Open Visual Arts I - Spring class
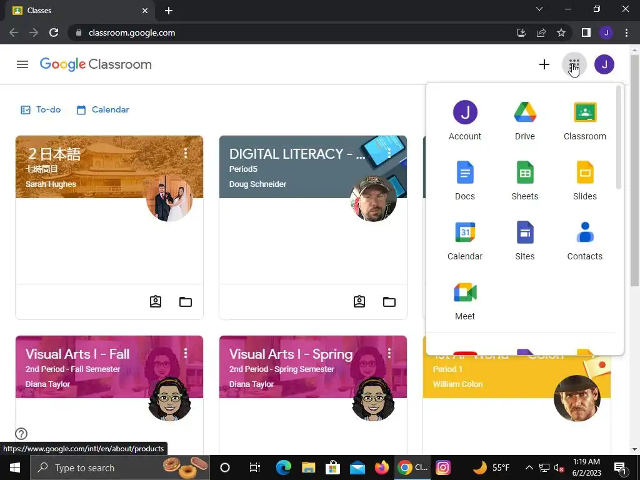The image size is (640, 480). coord(291,354)
